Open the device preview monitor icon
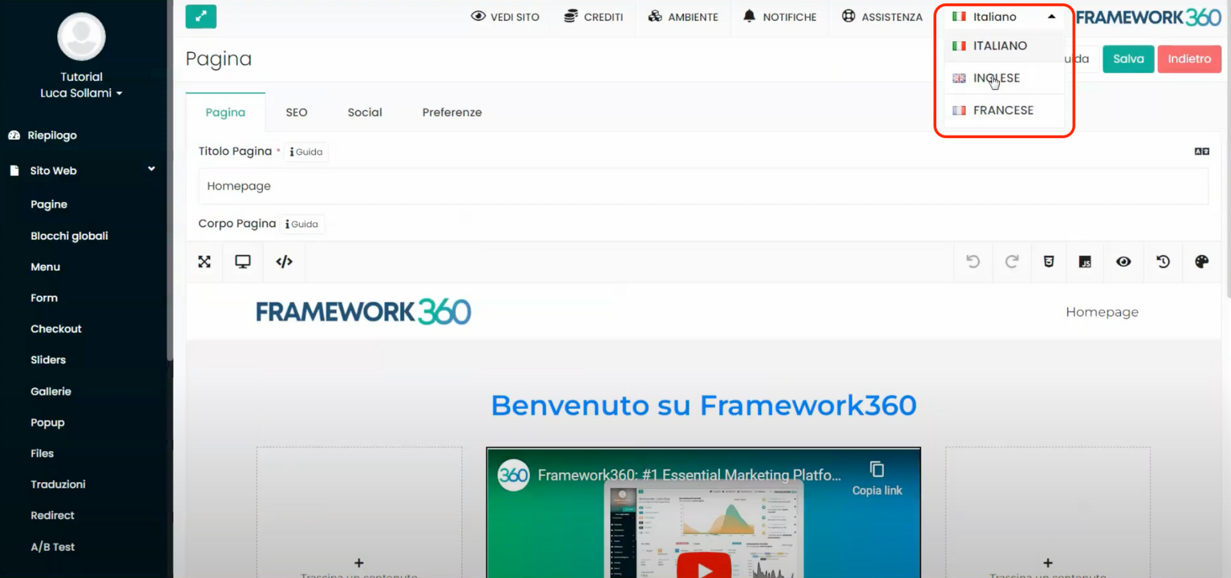The height and width of the screenshot is (578, 1231). (x=242, y=262)
